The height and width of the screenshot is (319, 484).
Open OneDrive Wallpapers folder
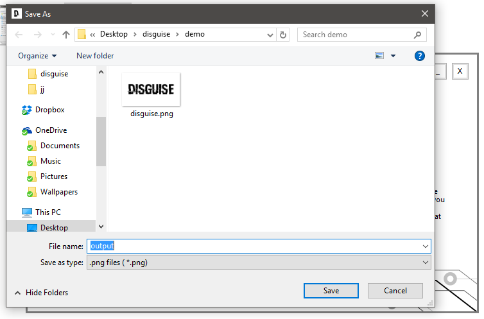(59, 192)
